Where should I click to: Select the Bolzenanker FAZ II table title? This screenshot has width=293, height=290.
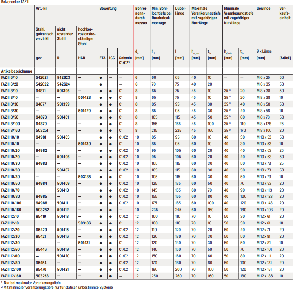pyautogui.click(x=15, y=2)
